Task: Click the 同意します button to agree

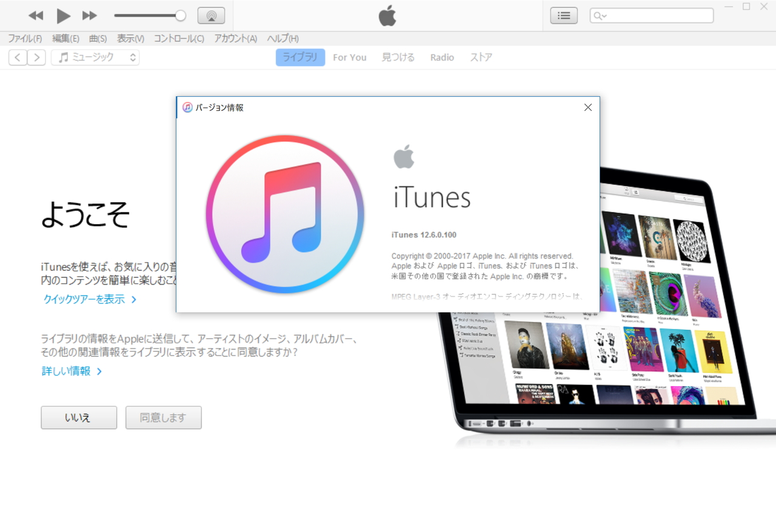Action: pos(163,417)
